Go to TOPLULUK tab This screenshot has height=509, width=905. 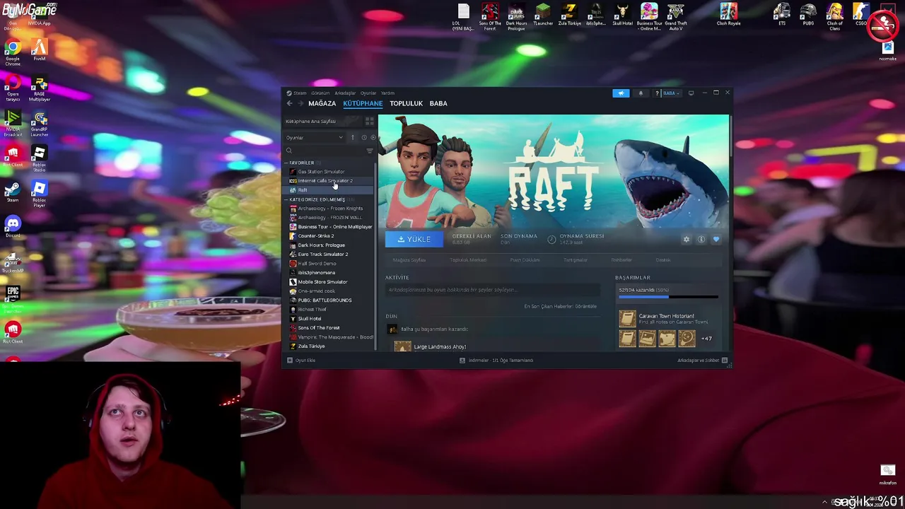click(406, 103)
